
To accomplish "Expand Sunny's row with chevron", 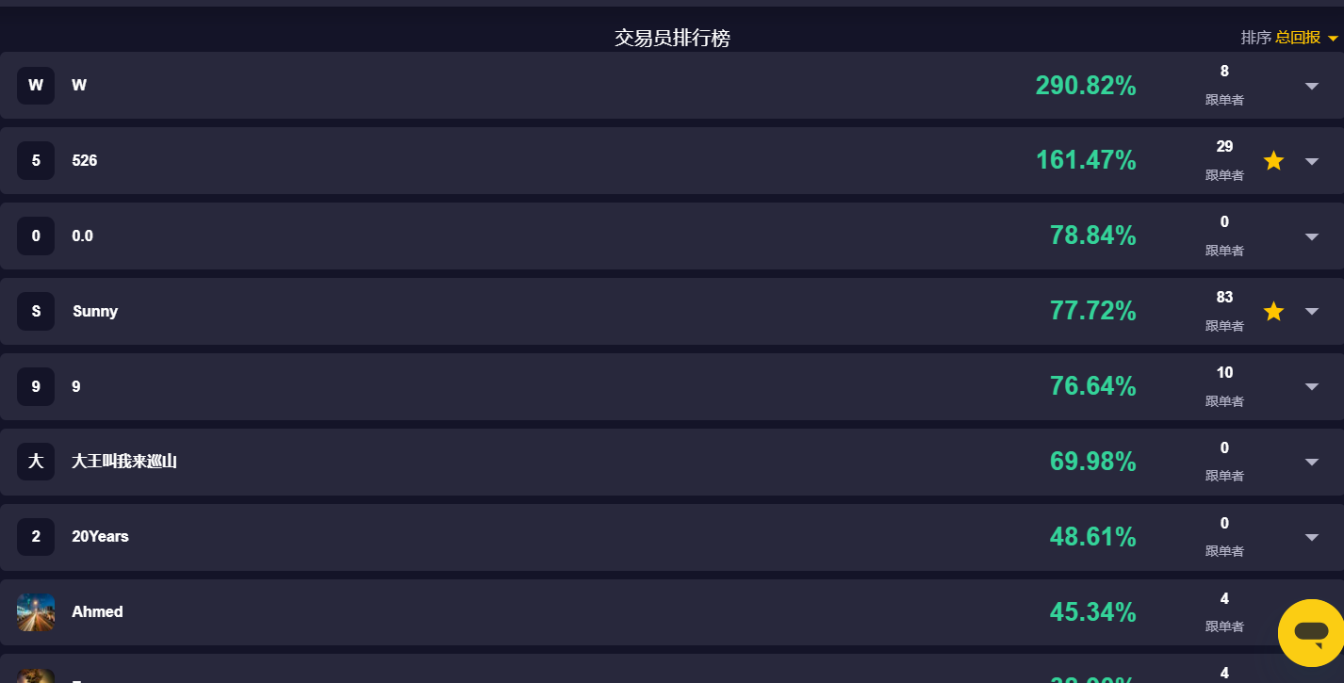I will click(1312, 312).
